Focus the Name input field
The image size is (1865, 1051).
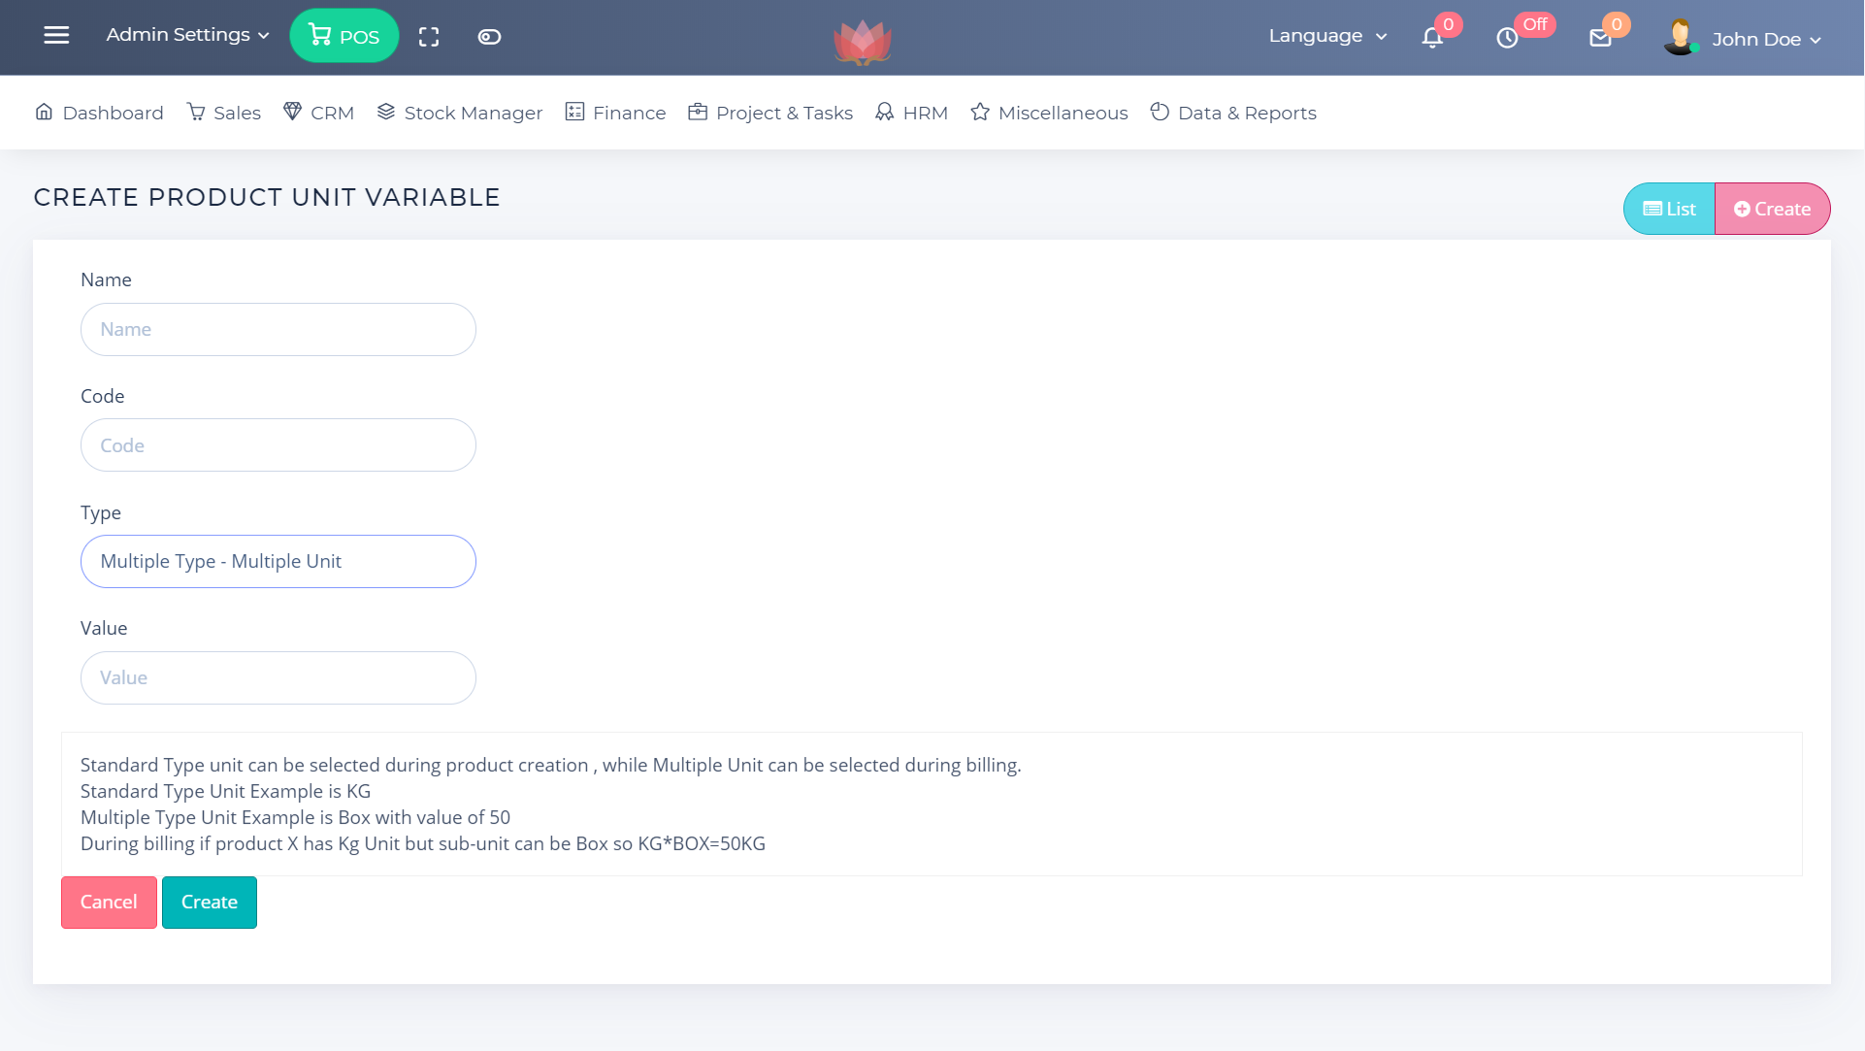pyautogui.click(x=278, y=330)
